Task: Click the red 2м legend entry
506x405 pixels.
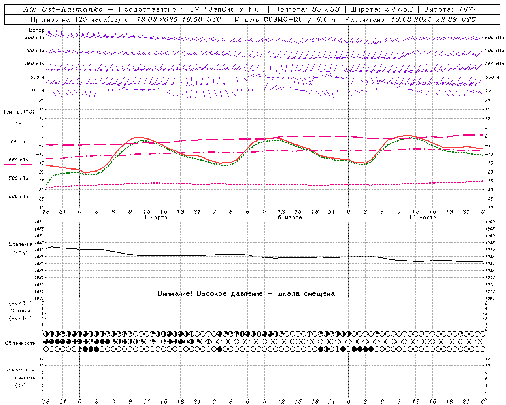Action: (x=19, y=124)
